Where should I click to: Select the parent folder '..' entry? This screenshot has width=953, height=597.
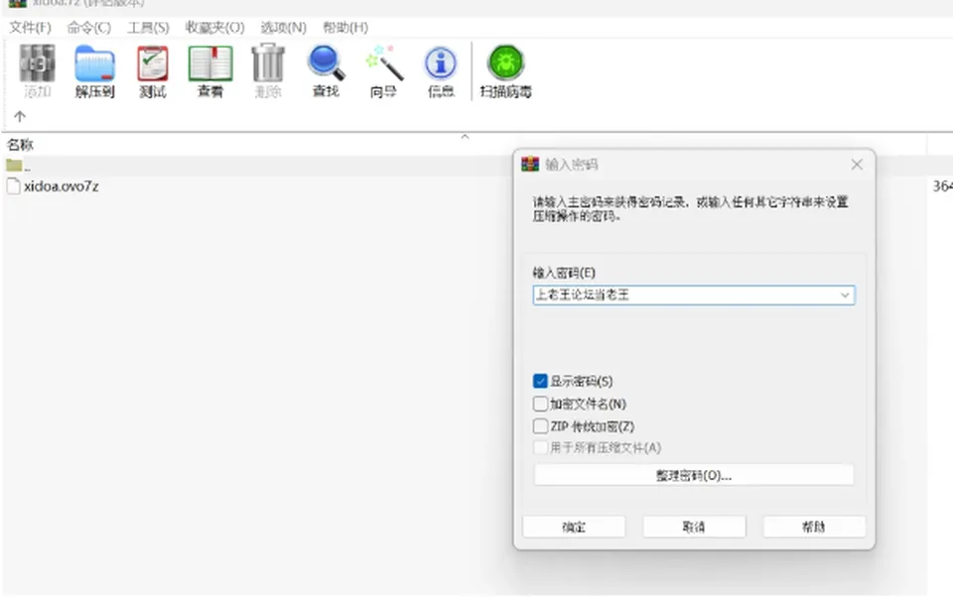18,166
